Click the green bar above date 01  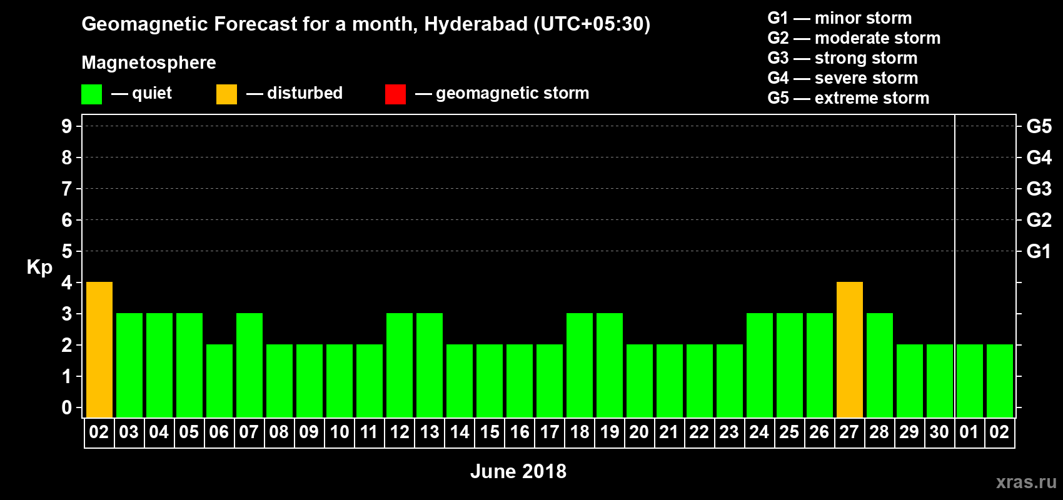point(970,381)
